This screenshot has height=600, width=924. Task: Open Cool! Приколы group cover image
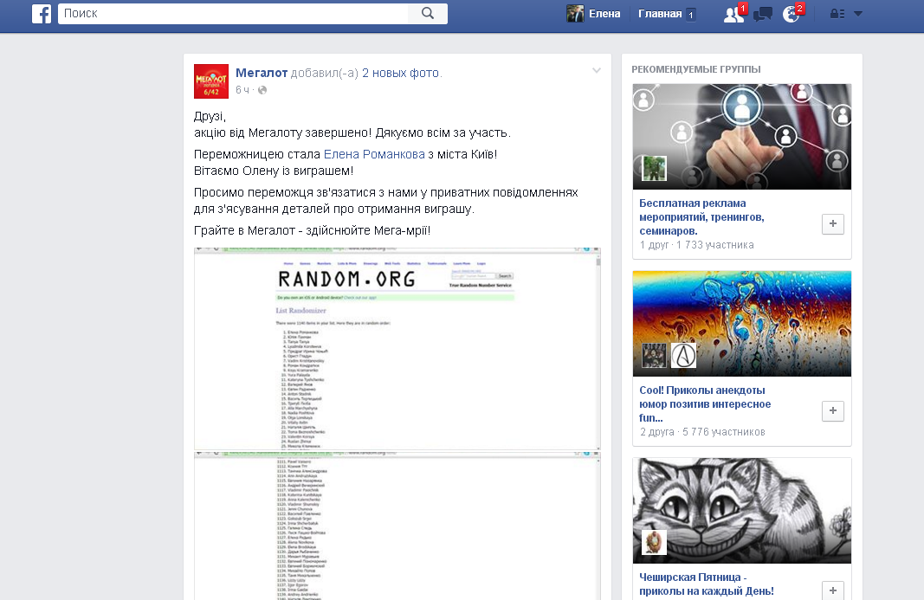pos(742,324)
